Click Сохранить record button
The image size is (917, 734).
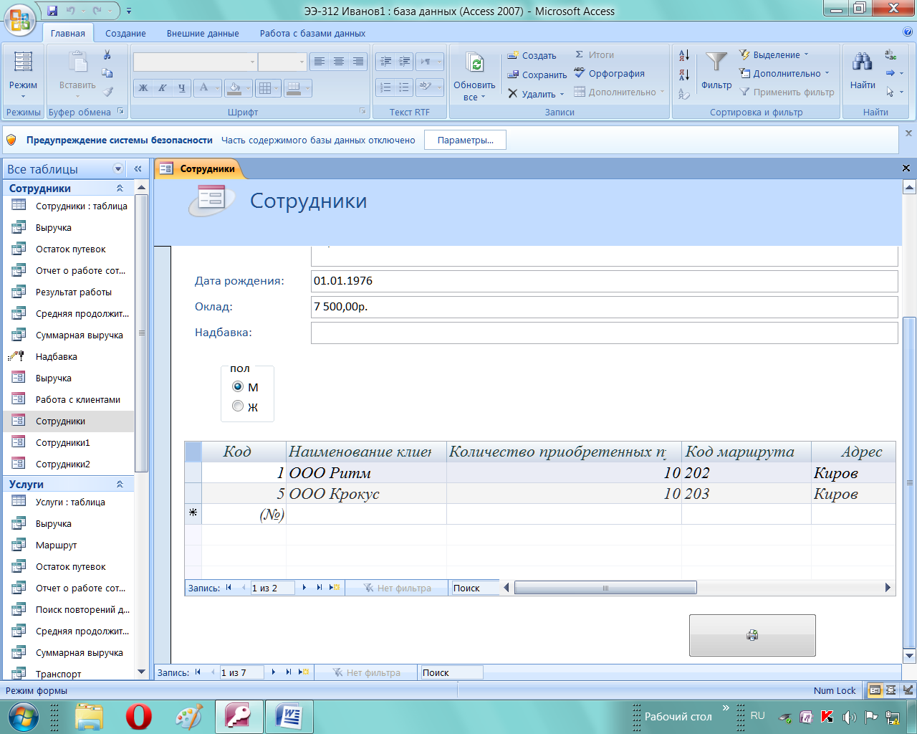click(x=537, y=75)
